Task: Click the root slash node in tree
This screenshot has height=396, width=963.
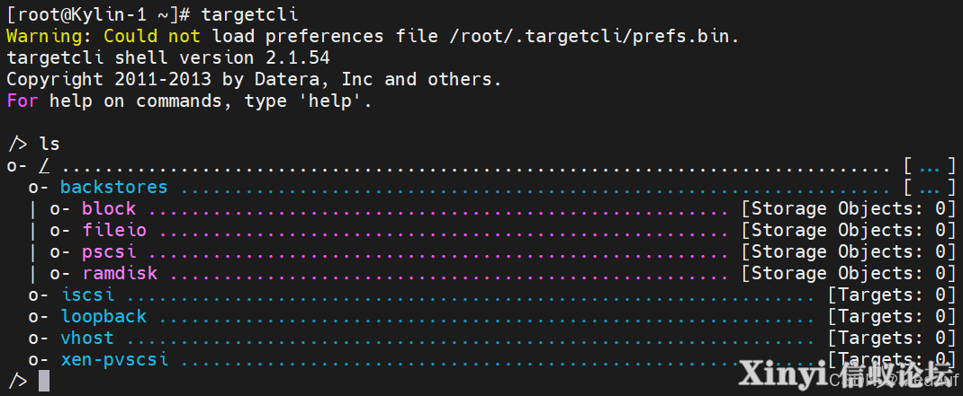Action: 44,165
